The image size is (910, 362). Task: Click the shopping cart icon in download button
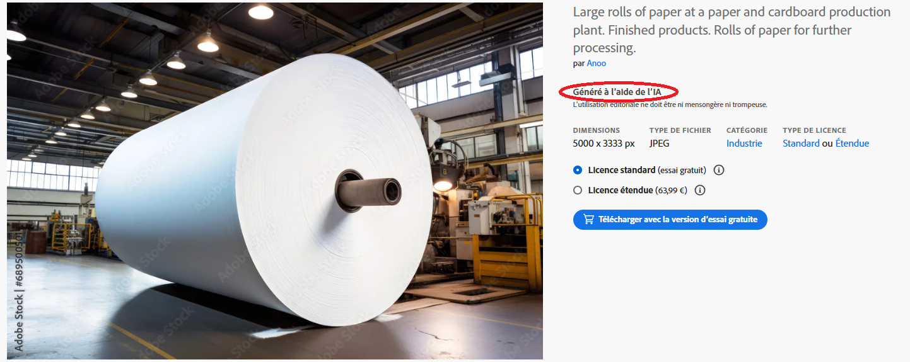tap(589, 220)
